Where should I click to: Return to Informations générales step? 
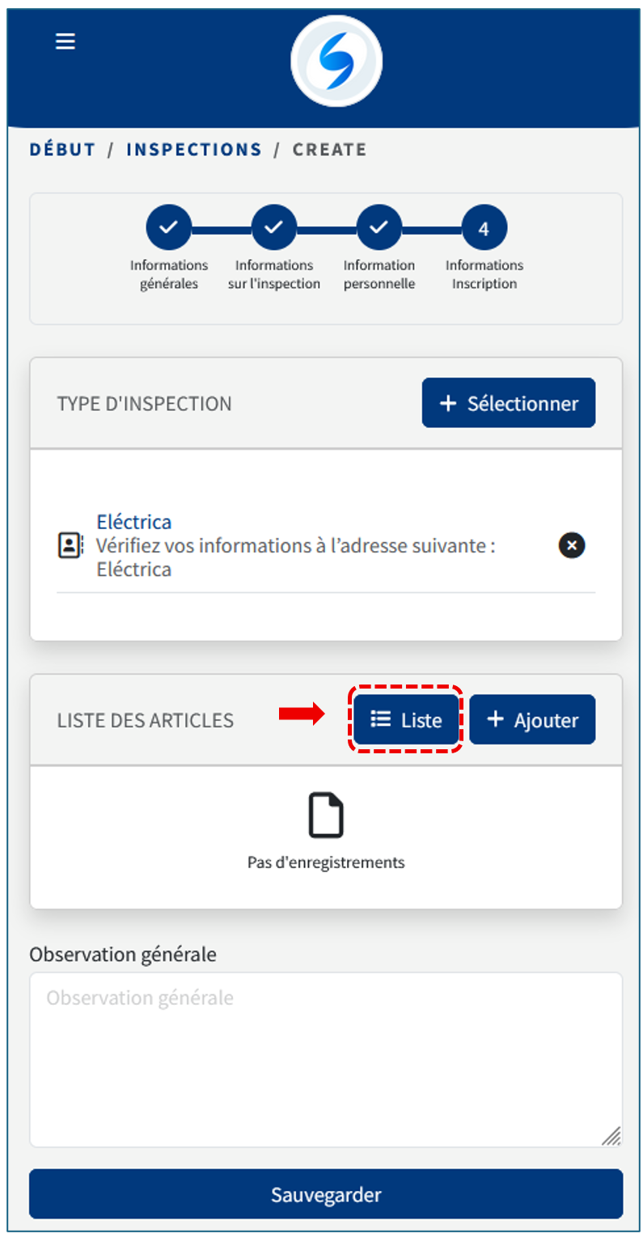pos(168,229)
